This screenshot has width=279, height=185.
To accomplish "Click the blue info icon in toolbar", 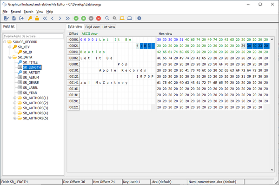I will [x=139, y=18].
